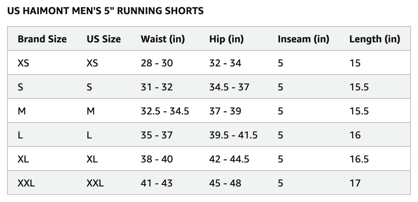Select the Hip (in) column header

[x=226, y=39]
